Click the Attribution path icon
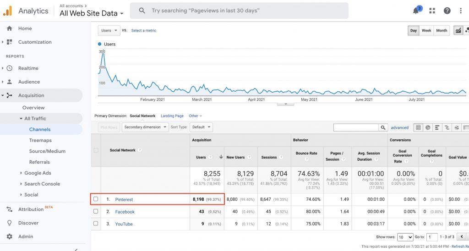The height and width of the screenshot is (251, 469). click(x=10, y=209)
